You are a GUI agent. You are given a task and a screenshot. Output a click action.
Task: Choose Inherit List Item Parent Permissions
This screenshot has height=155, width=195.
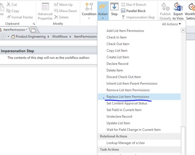point(139,83)
